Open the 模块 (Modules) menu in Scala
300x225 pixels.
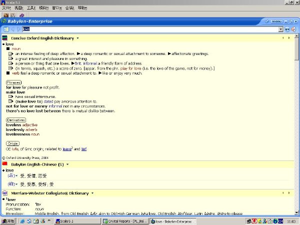[x=44, y=8]
